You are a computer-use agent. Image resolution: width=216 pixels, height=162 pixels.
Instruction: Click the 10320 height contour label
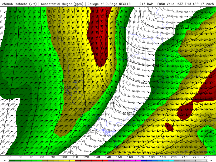tap(145, 83)
